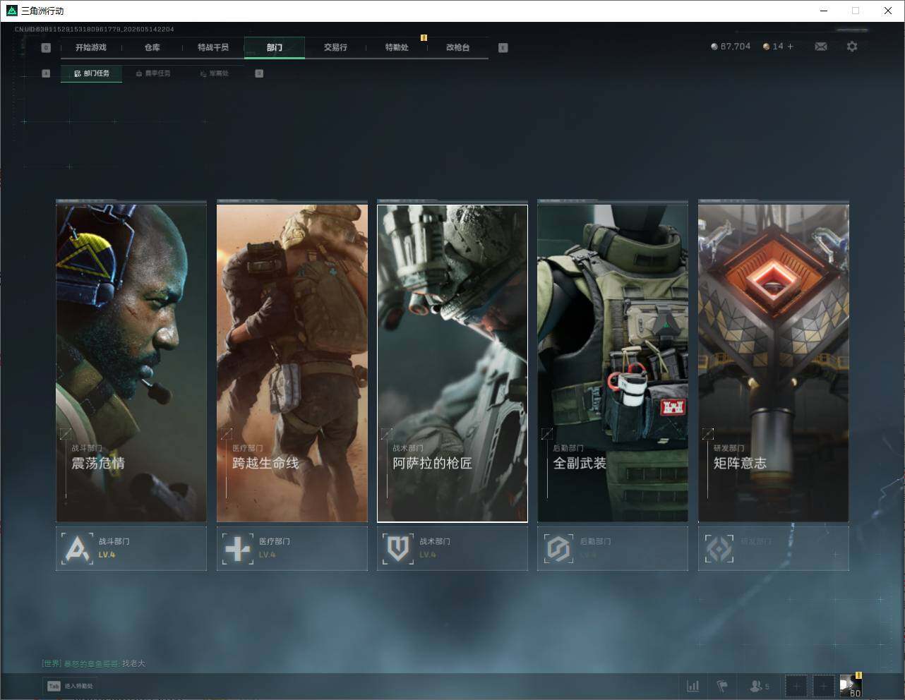
Task: Open the 改枪台 tab
Action: [x=457, y=47]
